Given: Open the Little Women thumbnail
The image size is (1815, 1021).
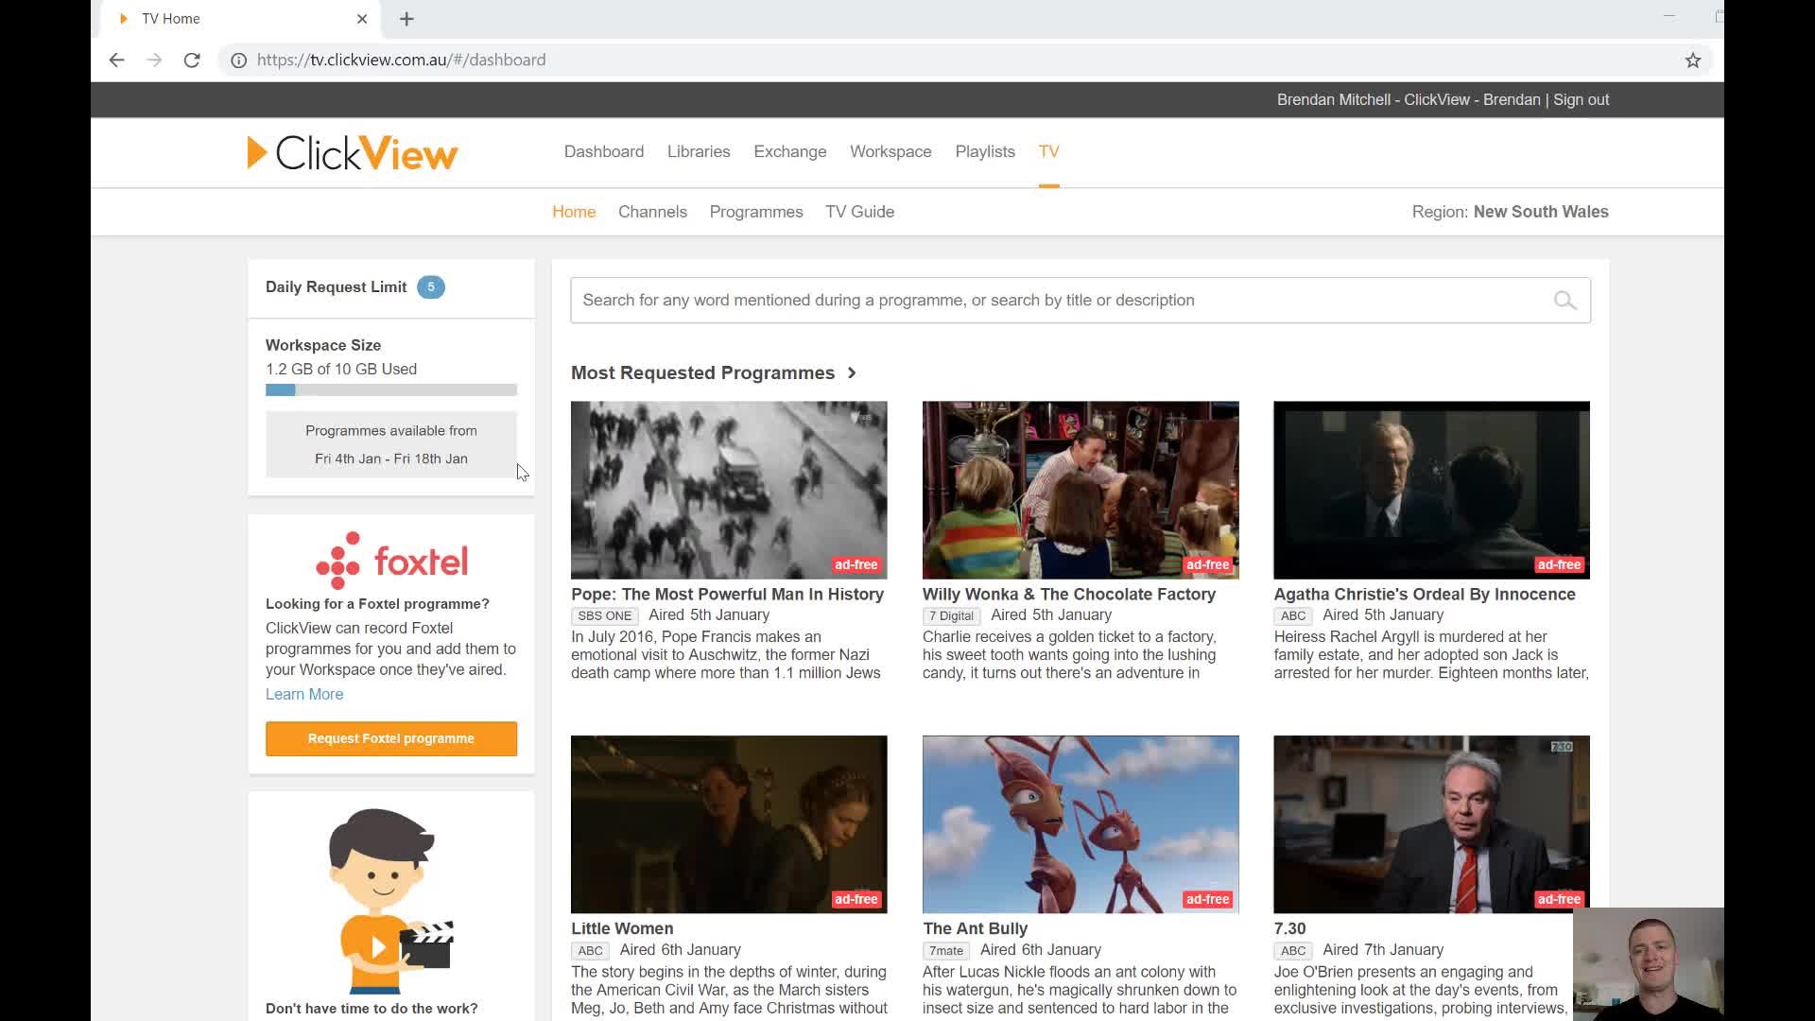Looking at the screenshot, I should (x=729, y=824).
